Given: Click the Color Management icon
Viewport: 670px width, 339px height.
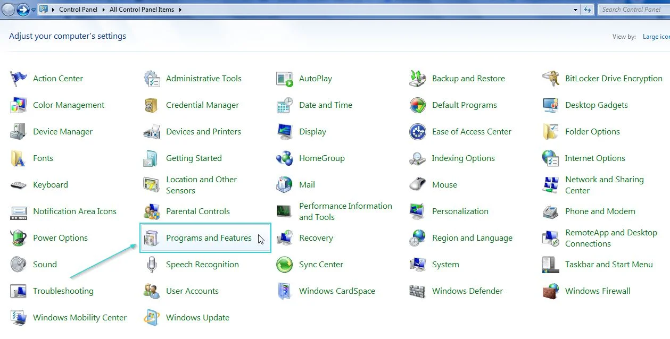Looking at the screenshot, I should (x=19, y=105).
